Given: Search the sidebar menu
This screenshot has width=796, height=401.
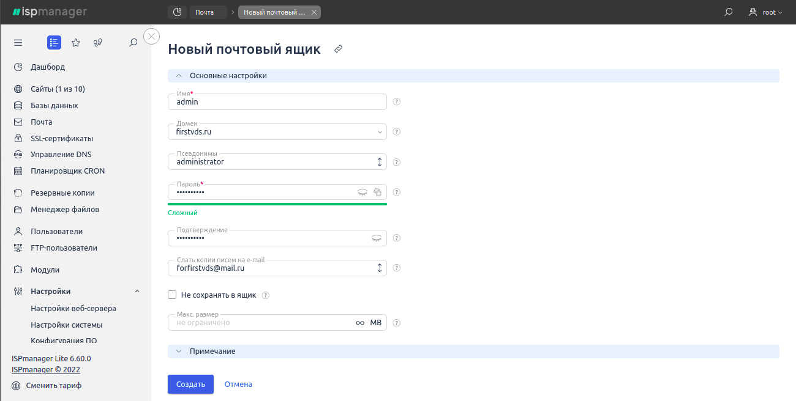Looking at the screenshot, I should (x=133, y=43).
